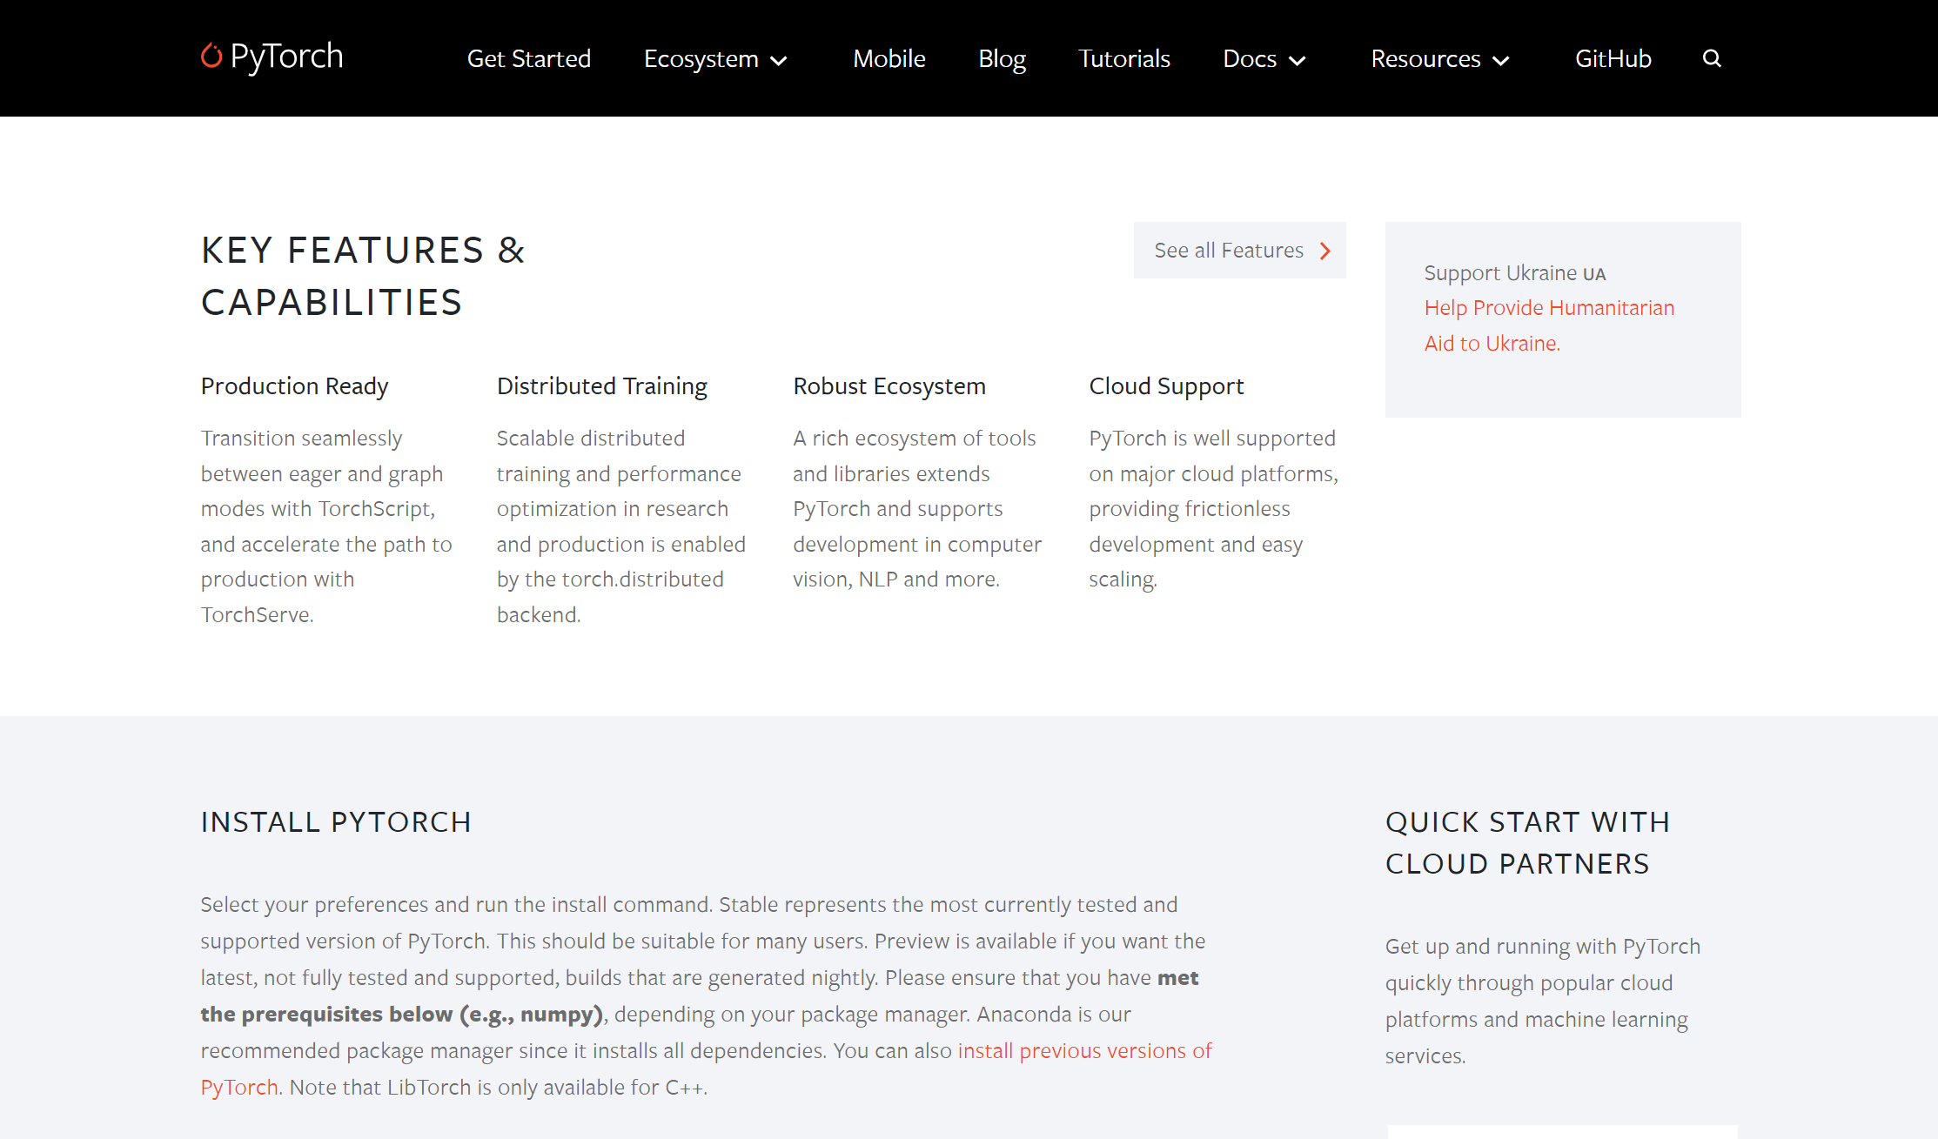
Task: Click the Cloud Support heading
Action: click(x=1166, y=386)
